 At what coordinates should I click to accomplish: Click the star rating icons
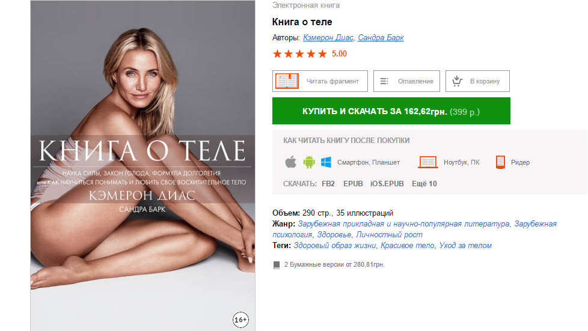click(299, 54)
